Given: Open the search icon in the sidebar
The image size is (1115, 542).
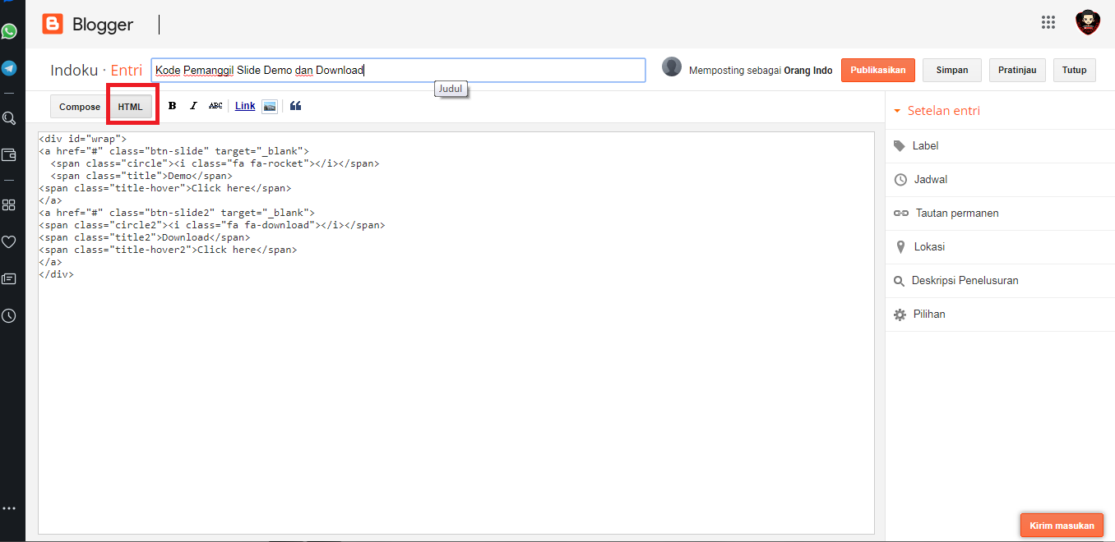Looking at the screenshot, I should pyautogui.click(x=9, y=118).
